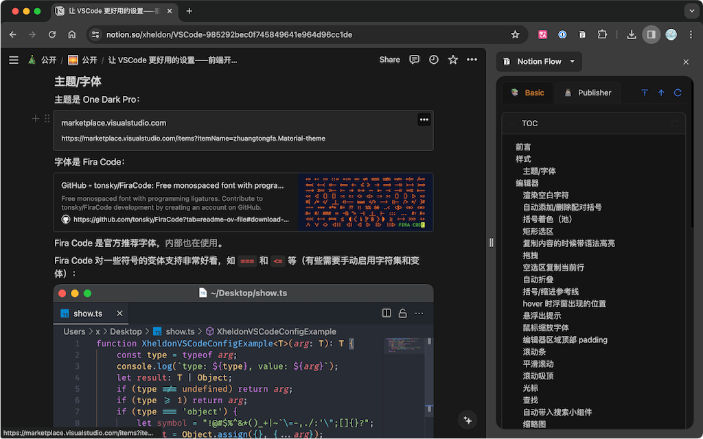The image size is (703, 439).
Task: Go forward to the next page
Action: (x=32, y=34)
